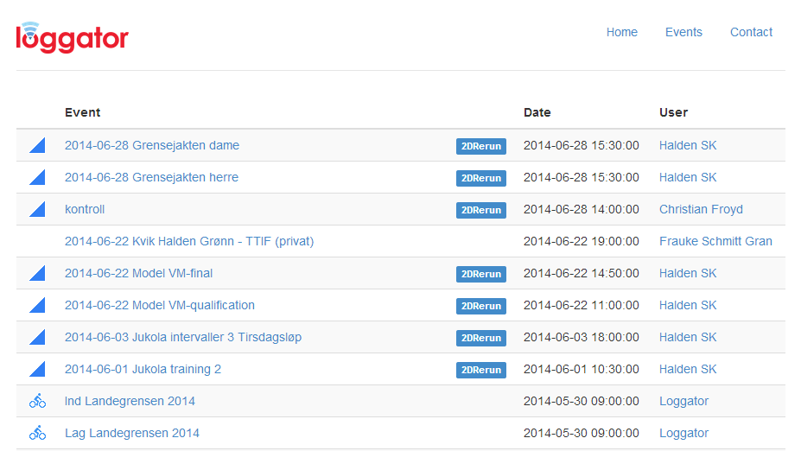View Halden SK in Jukola training 2 row

[x=688, y=369]
